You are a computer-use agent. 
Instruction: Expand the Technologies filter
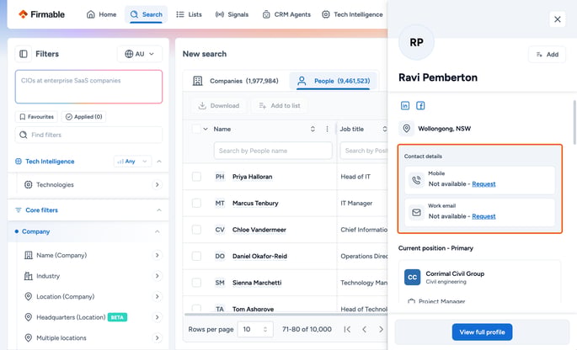click(x=158, y=184)
